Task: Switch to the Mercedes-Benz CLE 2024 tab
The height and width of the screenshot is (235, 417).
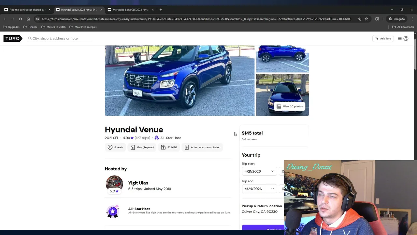Action: click(x=130, y=10)
